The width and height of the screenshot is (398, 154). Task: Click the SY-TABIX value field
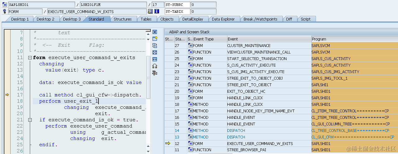pos(204,12)
